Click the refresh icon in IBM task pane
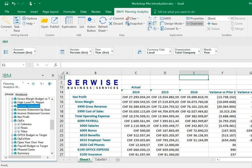252x168 pixels. point(33,84)
